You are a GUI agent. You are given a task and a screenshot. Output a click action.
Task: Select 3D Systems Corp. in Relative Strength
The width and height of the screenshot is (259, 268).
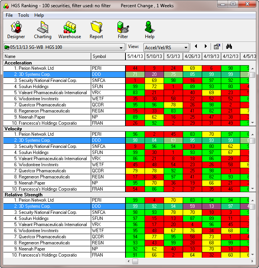pyautogui.click(x=47, y=206)
